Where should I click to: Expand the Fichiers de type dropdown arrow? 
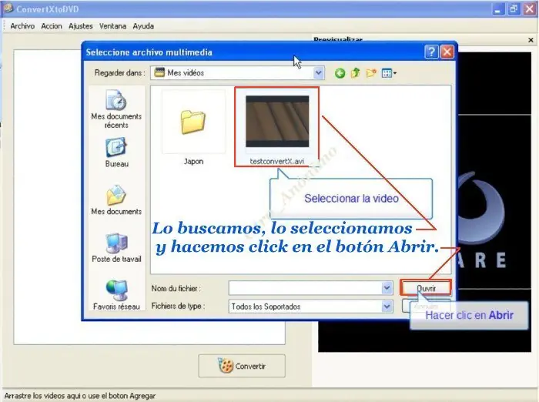point(387,306)
